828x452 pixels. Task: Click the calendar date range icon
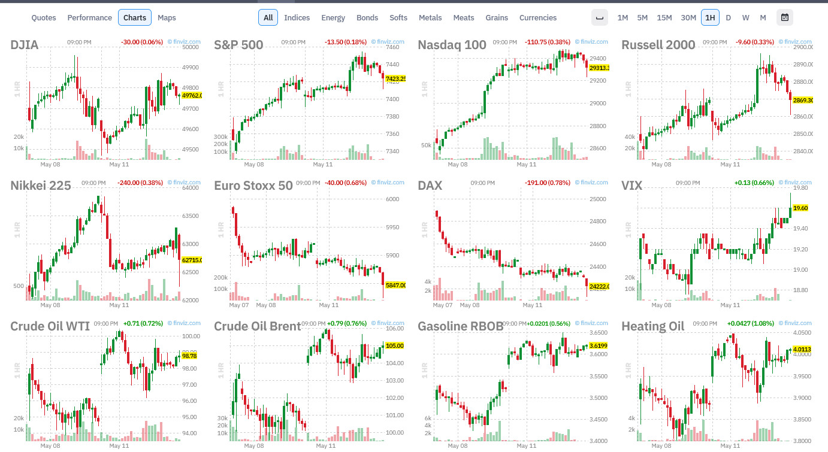click(784, 17)
